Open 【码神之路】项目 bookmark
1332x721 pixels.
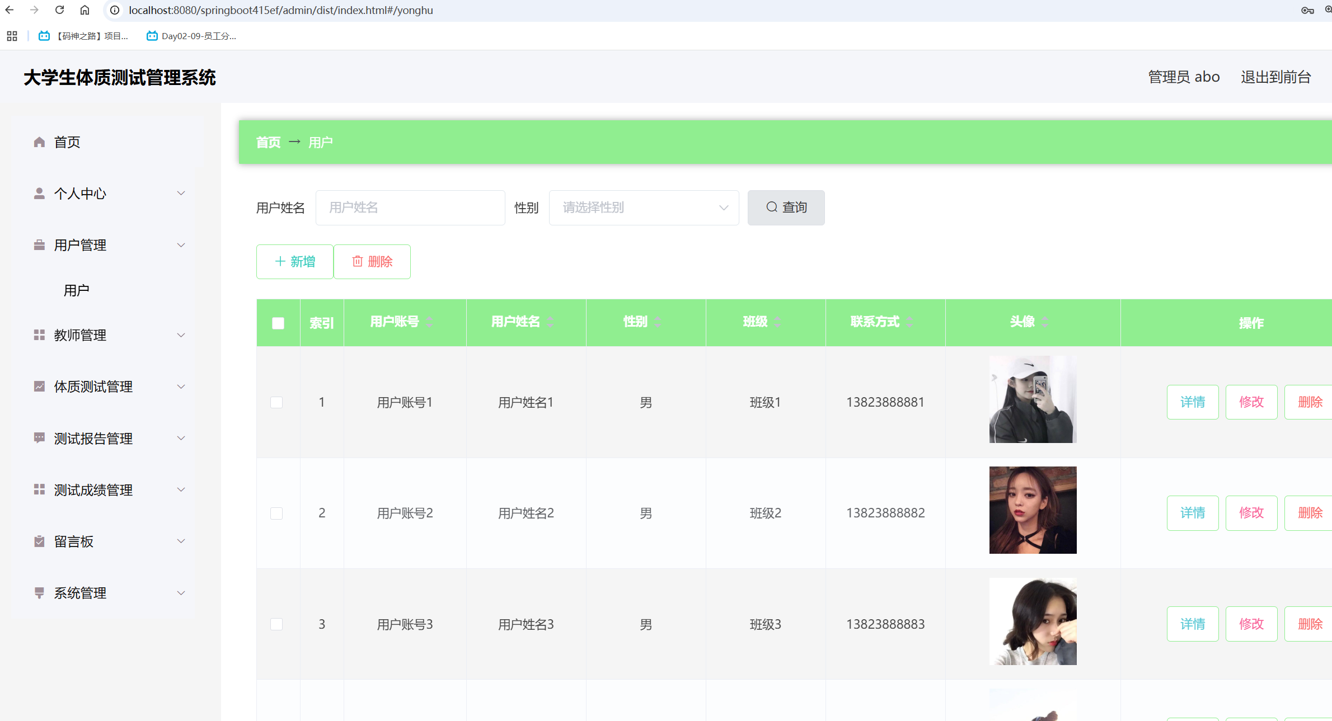[83, 36]
